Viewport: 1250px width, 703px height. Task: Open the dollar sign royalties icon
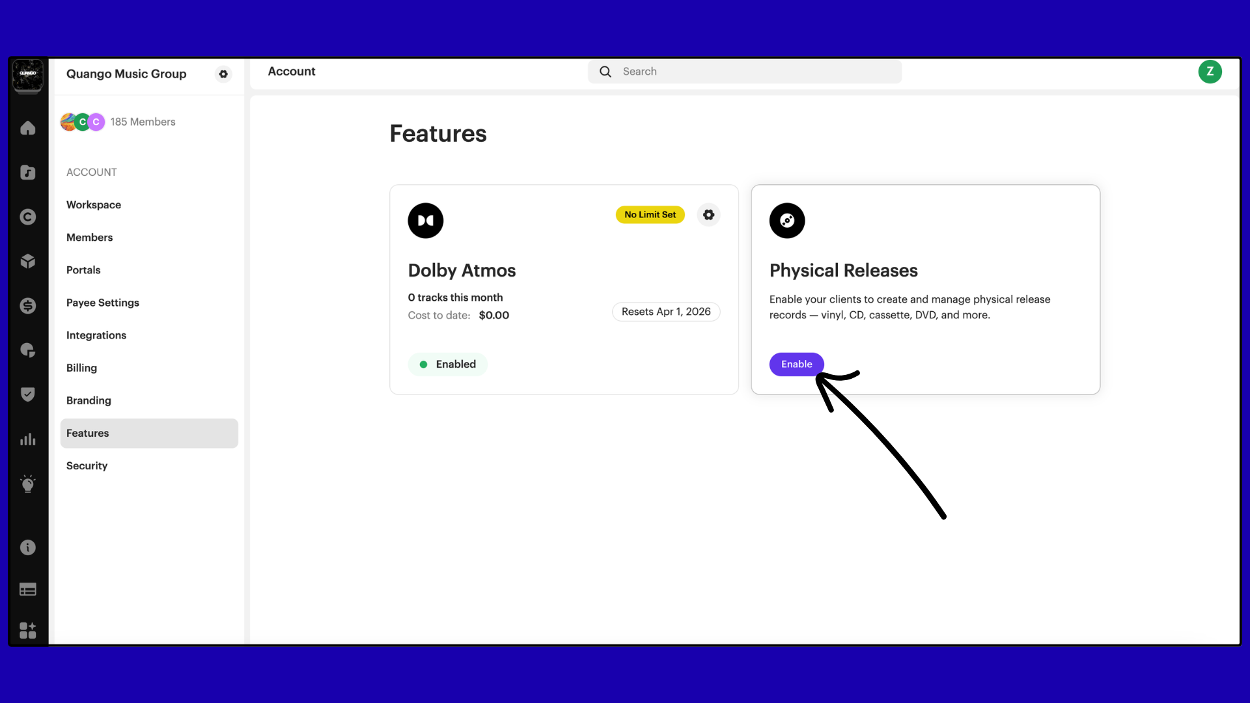[x=27, y=305]
